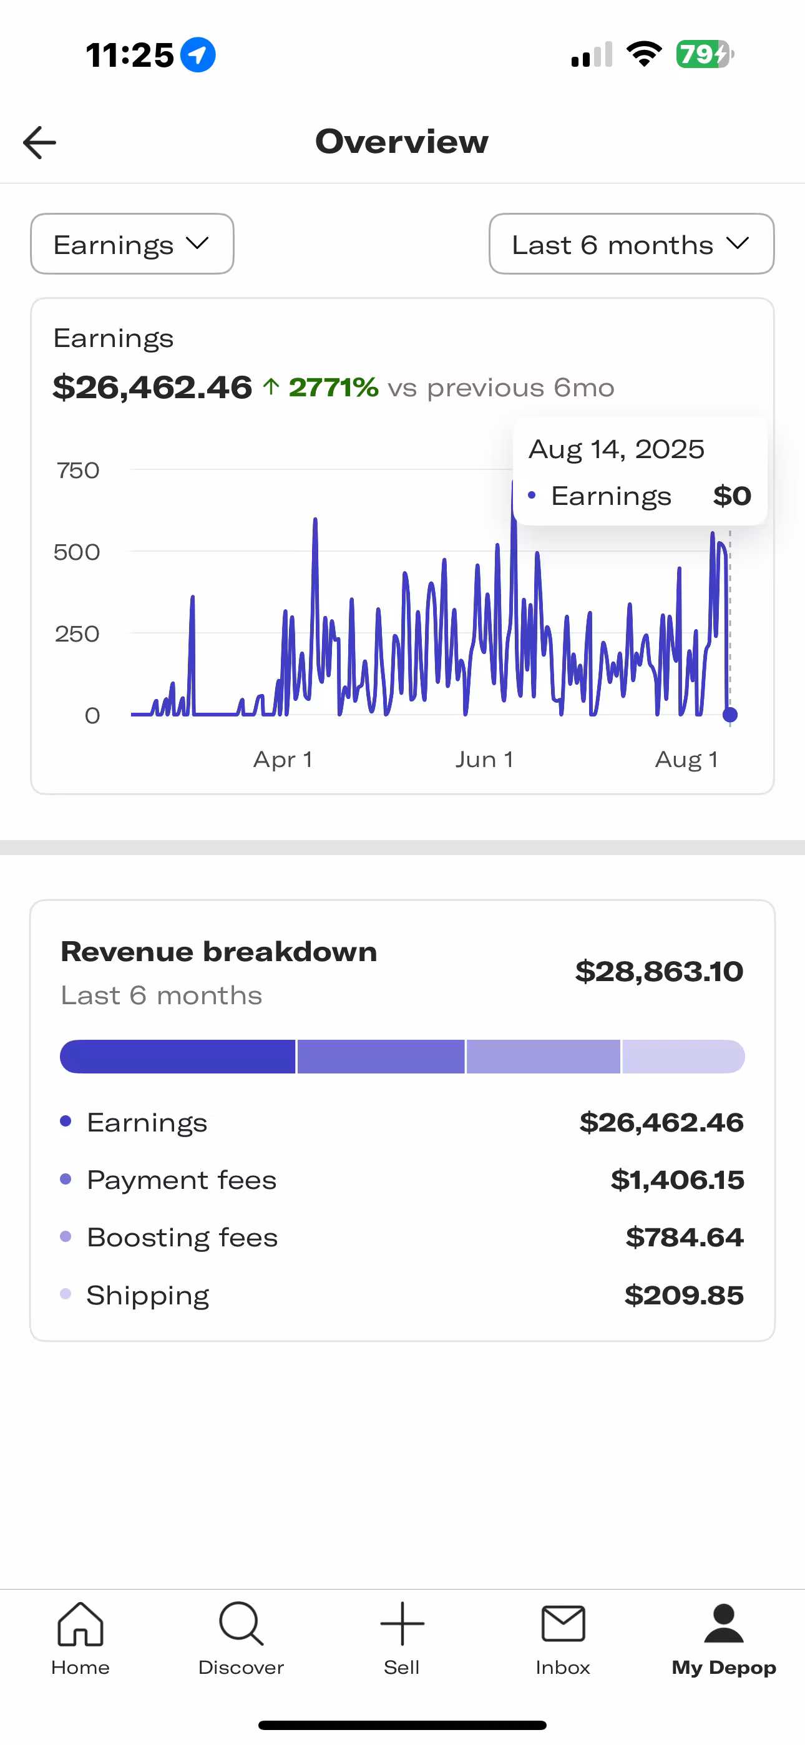Open the Discover search icon
Screen dimensions: 805x1745
(240, 1625)
